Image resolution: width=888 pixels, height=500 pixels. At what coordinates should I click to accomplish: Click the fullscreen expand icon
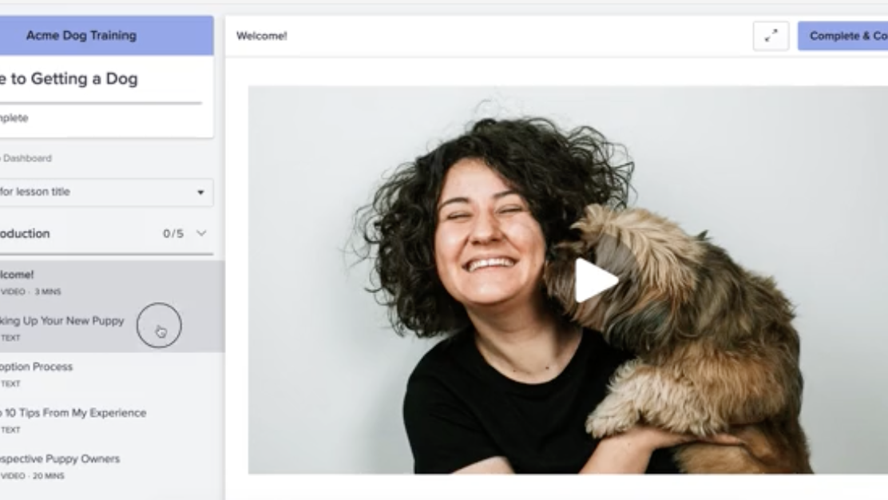[x=771, y=36]
